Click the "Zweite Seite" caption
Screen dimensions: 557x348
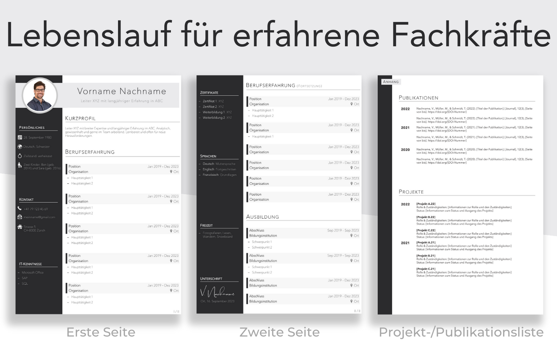(x=279, y=332)
